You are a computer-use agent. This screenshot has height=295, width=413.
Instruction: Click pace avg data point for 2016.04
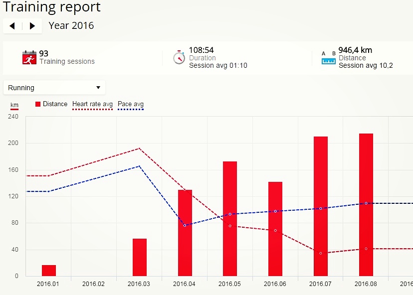point(185,225)
